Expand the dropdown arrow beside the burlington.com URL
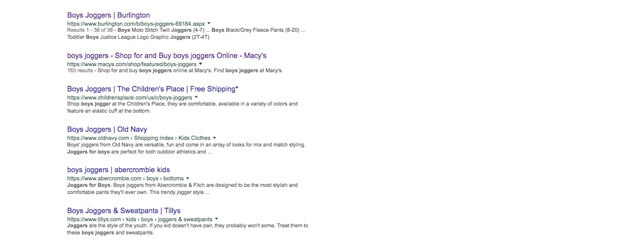The image size is (617, 246). point(209,23)
